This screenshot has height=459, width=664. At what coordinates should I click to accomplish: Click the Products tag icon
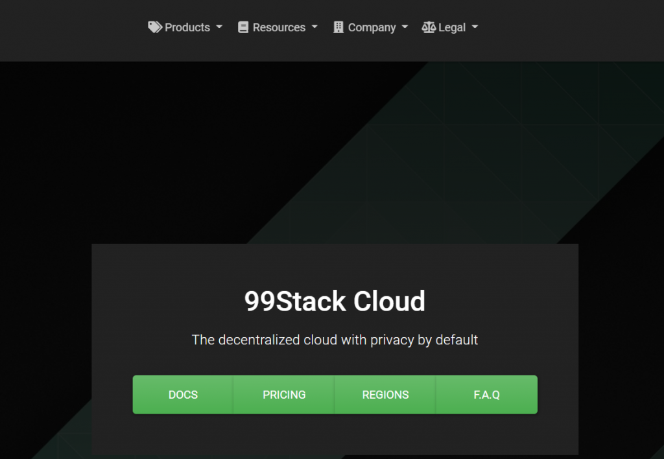[155, 27]
